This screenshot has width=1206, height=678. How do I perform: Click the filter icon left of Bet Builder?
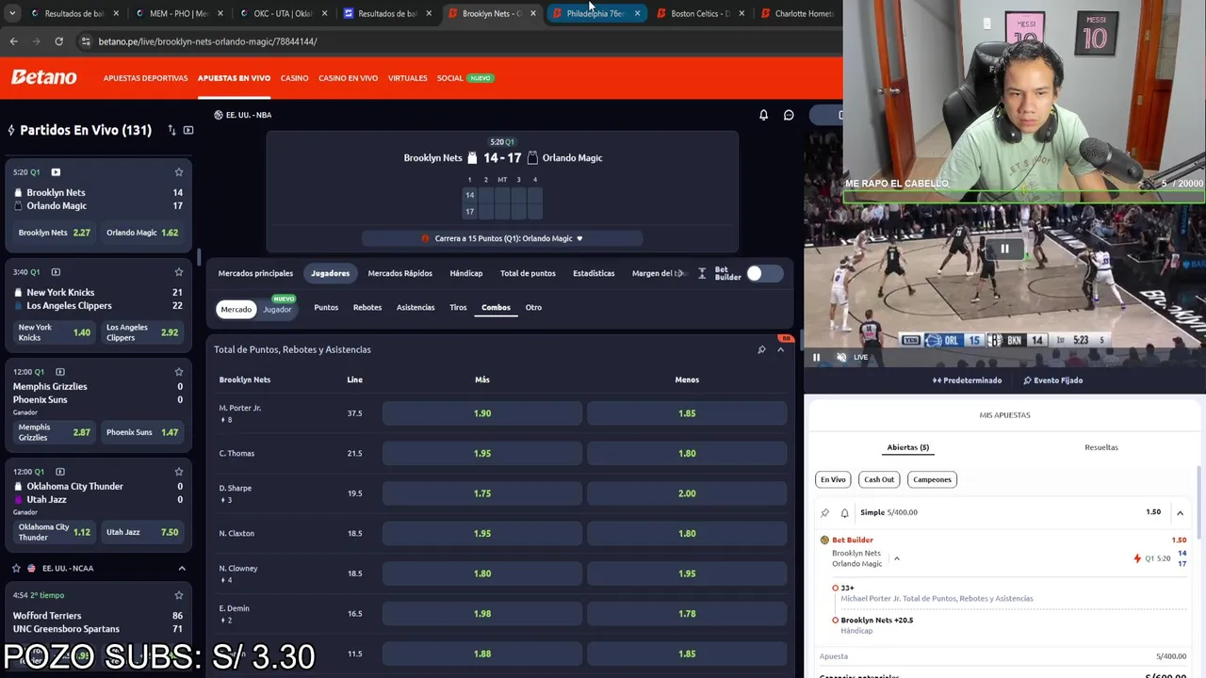click(702, 273)
